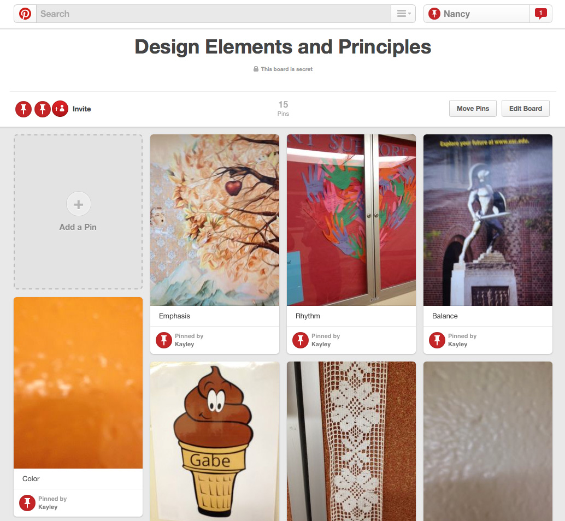This screenshot has height=521, width=565.
Task: Click the Edit Board button
Action: pos(525,108)
